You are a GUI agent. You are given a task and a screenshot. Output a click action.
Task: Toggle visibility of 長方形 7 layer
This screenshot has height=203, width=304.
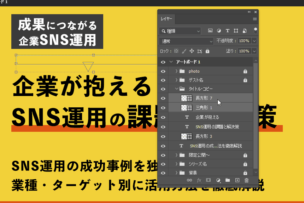click(x=163, y=98)
